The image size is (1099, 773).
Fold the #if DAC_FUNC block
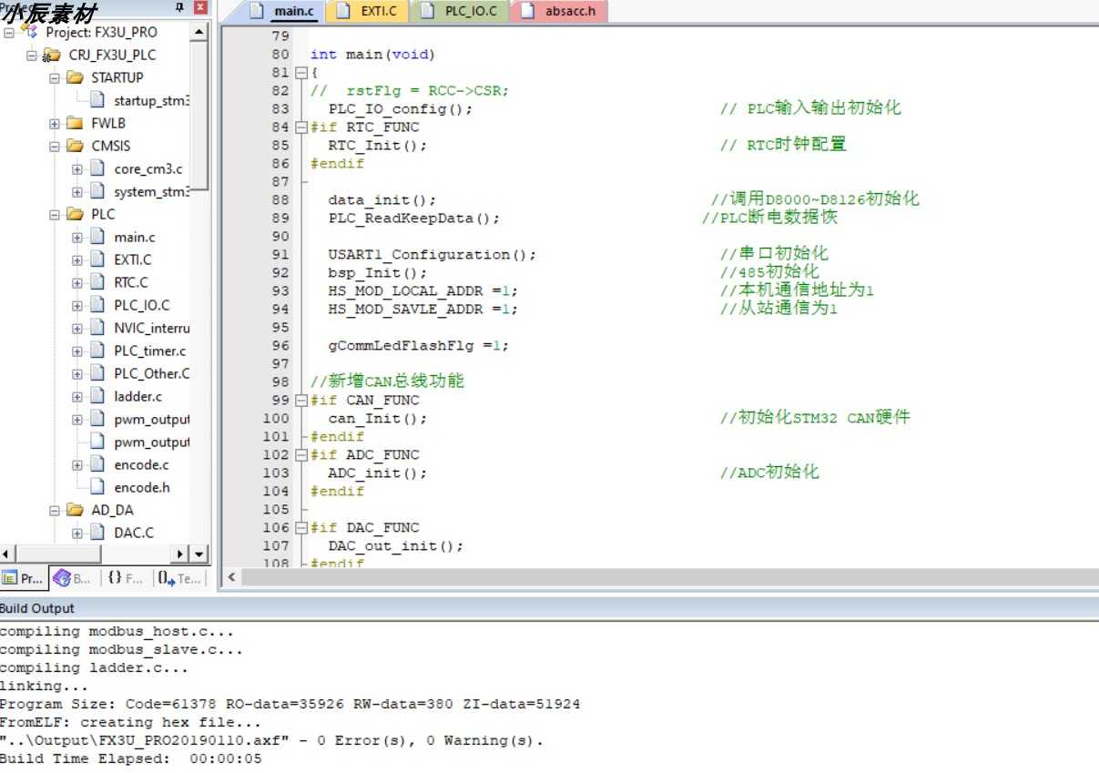pos(301,528)
